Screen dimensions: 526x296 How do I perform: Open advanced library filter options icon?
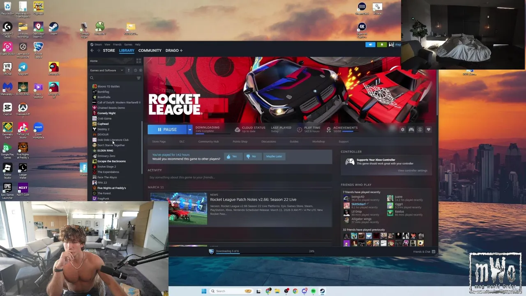click(138, 78)
